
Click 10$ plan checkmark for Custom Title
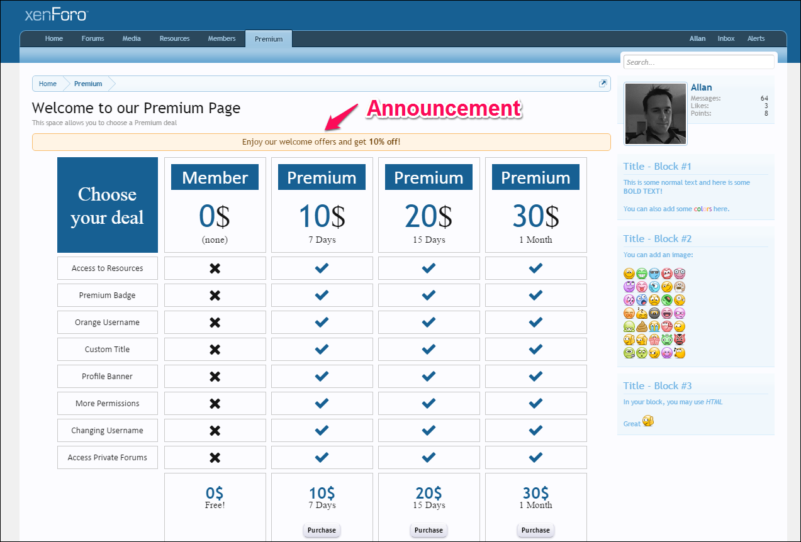tap(322, 349)
